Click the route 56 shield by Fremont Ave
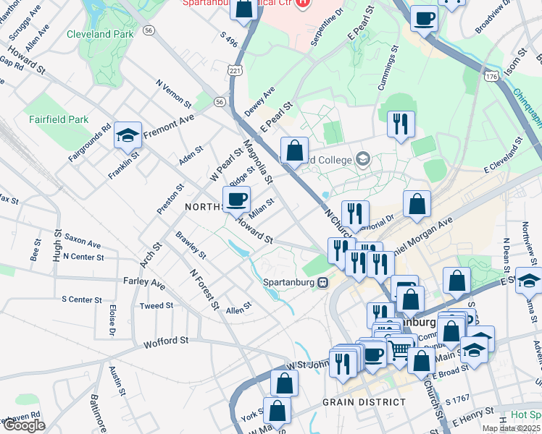This screenshot has width=542, height=434. pyautogui.click(x=220, y=102)
